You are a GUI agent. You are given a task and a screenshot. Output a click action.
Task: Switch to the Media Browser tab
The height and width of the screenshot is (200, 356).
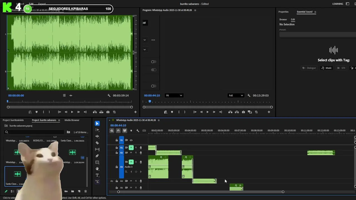click(72, 120)
